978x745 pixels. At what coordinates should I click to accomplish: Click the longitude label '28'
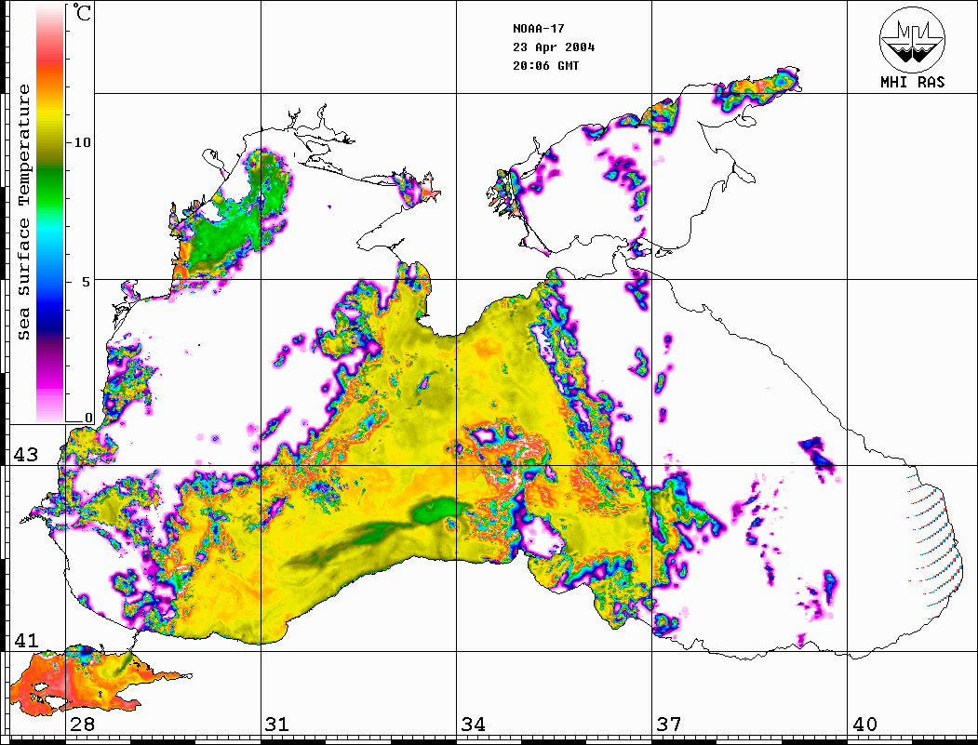click(82, 725)
